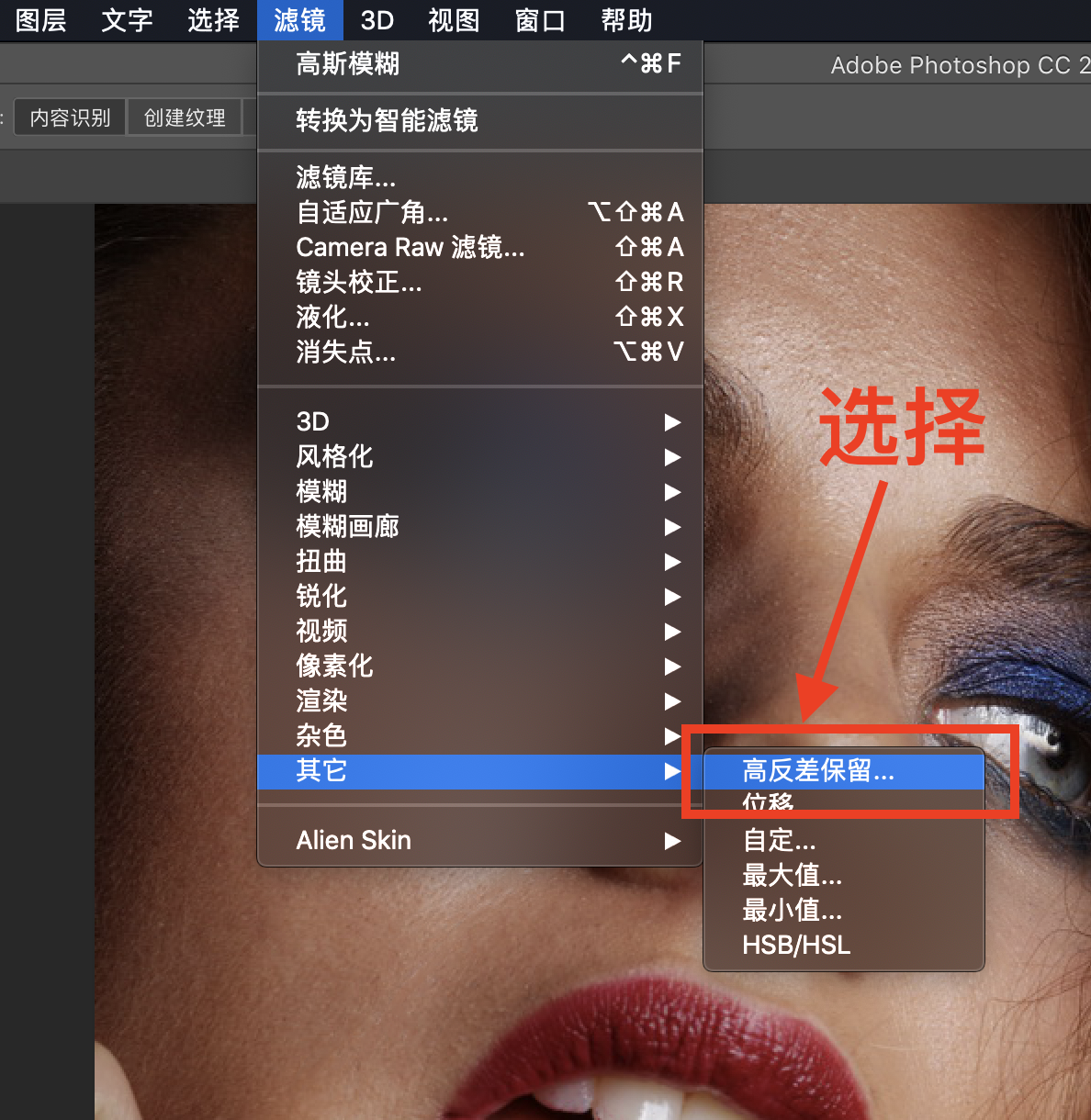Image resolution: width=1091 pixels, height=1120 pixels.
Task: Open the 帮助 menu
Action: click(x=626, y=20)
